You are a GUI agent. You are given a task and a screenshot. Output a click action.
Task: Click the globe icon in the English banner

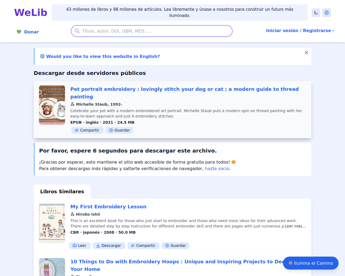coord(42,56)
